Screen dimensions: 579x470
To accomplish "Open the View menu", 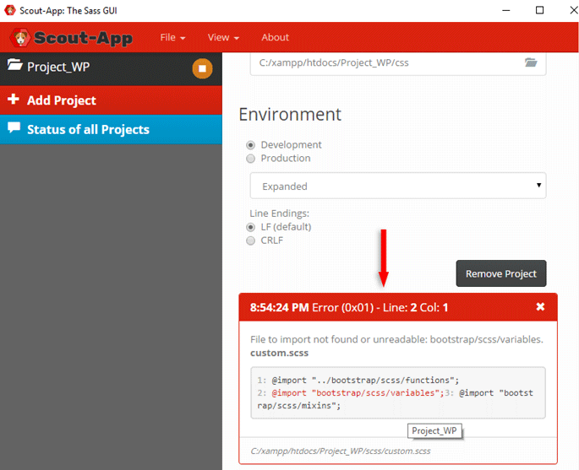I will point(223,37).
